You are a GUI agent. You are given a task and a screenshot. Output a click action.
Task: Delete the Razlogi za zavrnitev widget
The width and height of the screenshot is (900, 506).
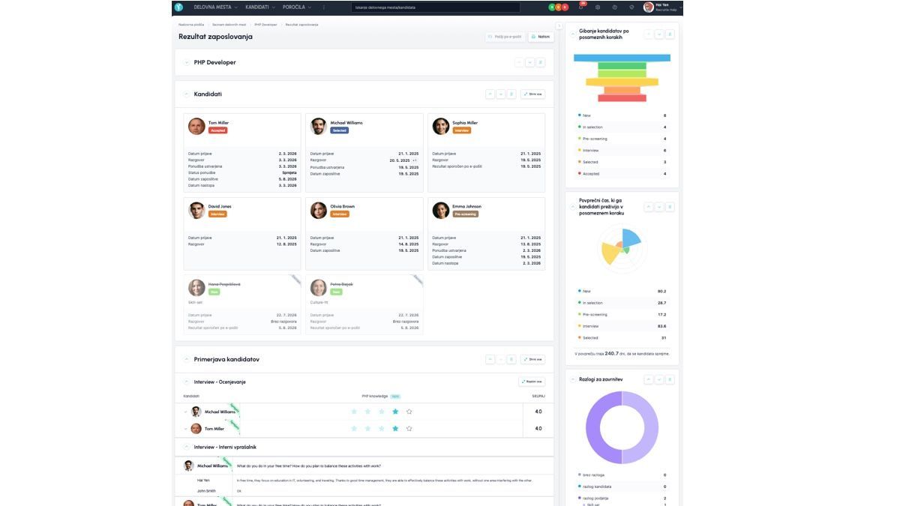click(x=670, y=379)
